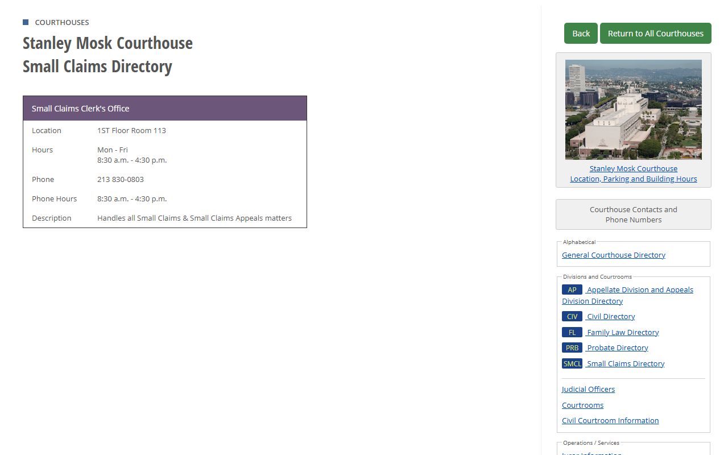The height and width of the screenshot is (455, 728).
Task: Open Appellate Division and Appeals Division Directory
Action: click(628, 295)
